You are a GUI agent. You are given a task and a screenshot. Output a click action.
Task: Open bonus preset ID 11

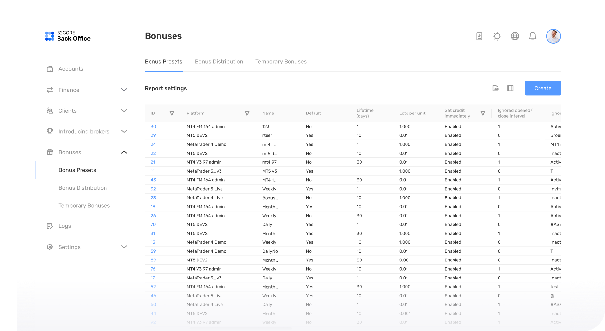152,171
